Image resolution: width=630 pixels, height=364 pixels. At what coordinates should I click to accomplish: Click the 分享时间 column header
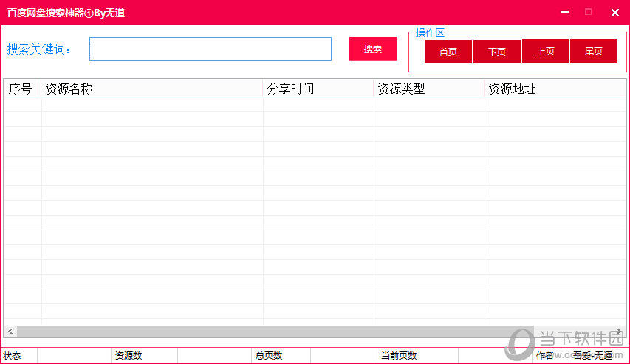(x=318, y=89)
